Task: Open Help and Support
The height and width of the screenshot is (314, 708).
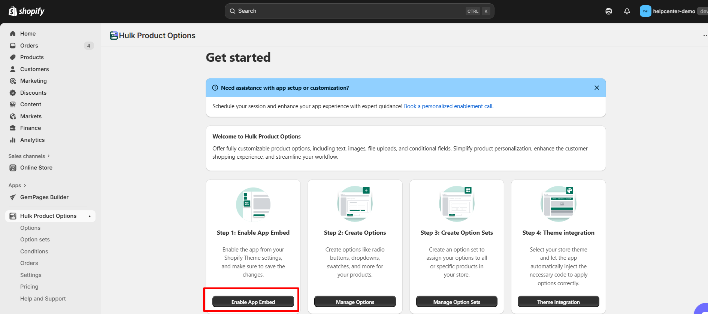Action: pyautogui.click(x=43, y=299)
